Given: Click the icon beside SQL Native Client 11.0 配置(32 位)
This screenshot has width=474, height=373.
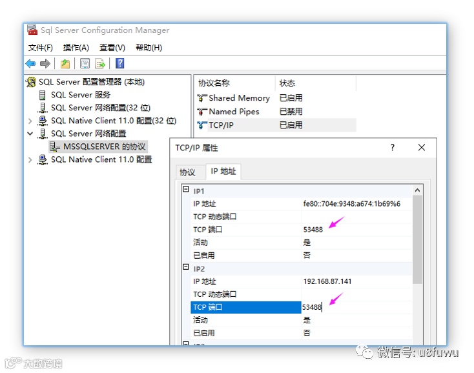Looking at the screenshot, I should pyautogui.click(x=43, y=121).
